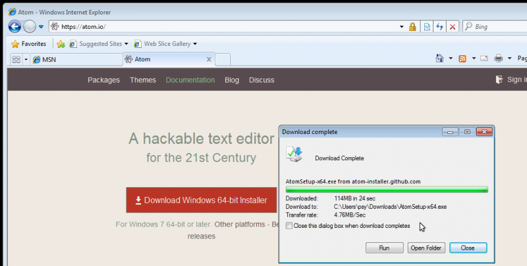Click the page icon in address bar
This screenshot has width=527, height=266.
point(55,26)
